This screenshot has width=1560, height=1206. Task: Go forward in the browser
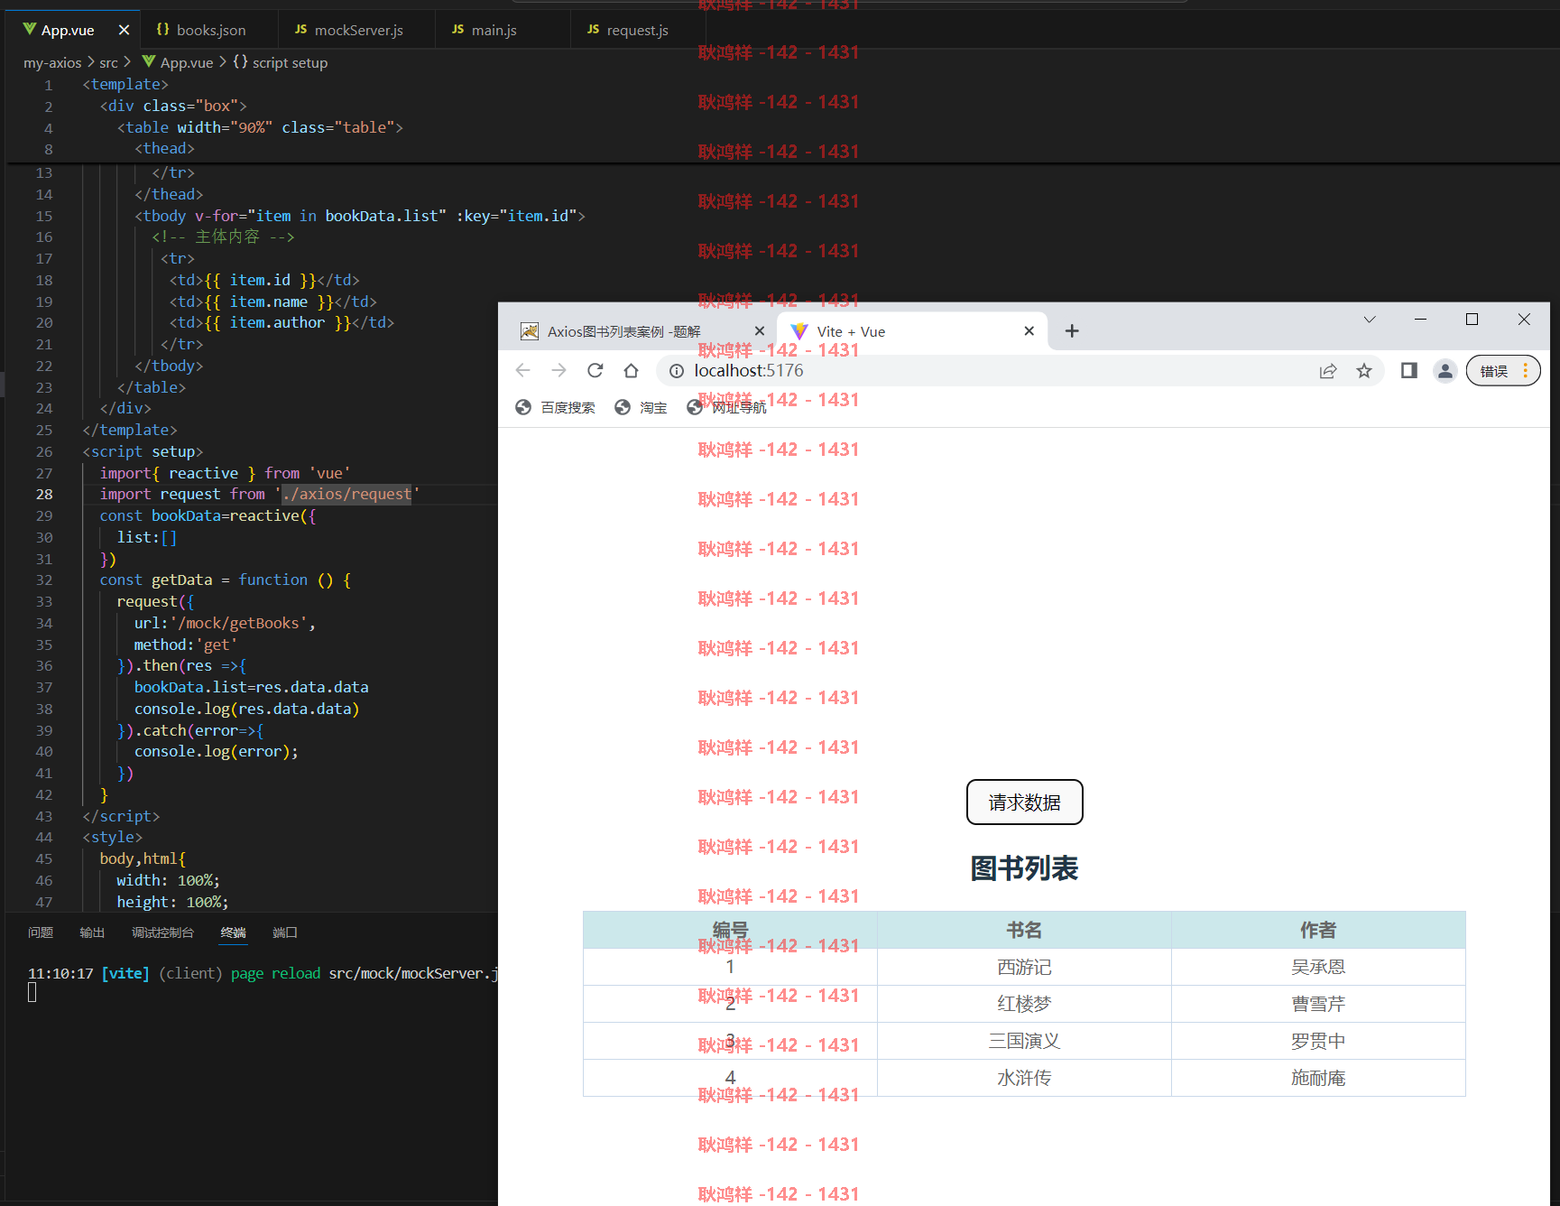pos(559,370)
